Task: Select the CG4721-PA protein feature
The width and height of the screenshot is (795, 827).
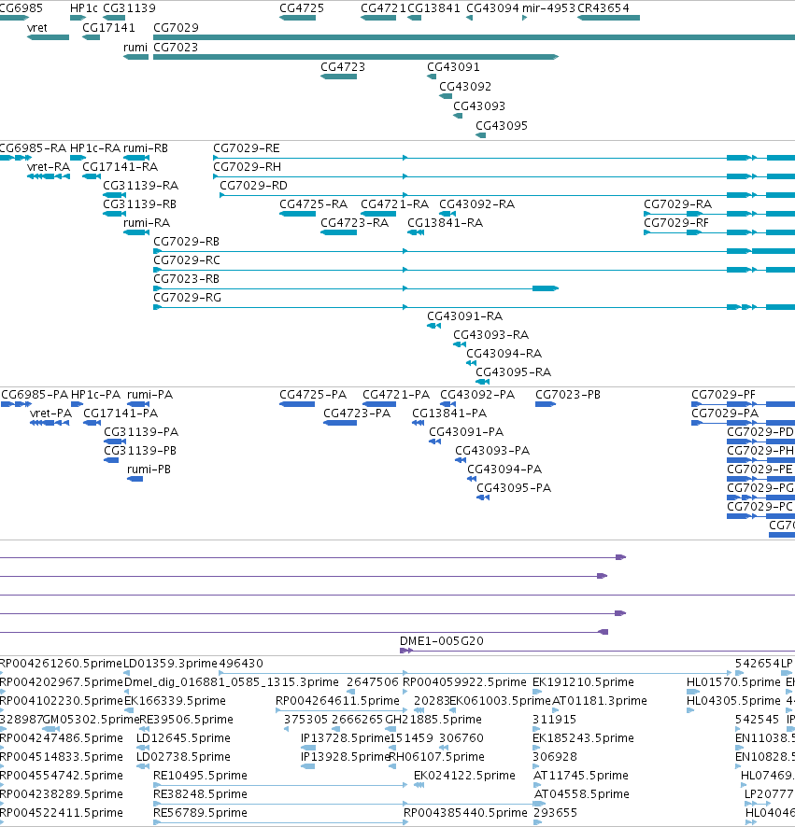Action: [x=379, y=404]
